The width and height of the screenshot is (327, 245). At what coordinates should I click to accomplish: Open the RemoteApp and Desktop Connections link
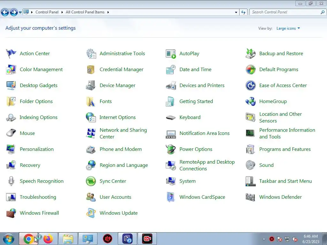pyautogui.click(x=207, y=165)
